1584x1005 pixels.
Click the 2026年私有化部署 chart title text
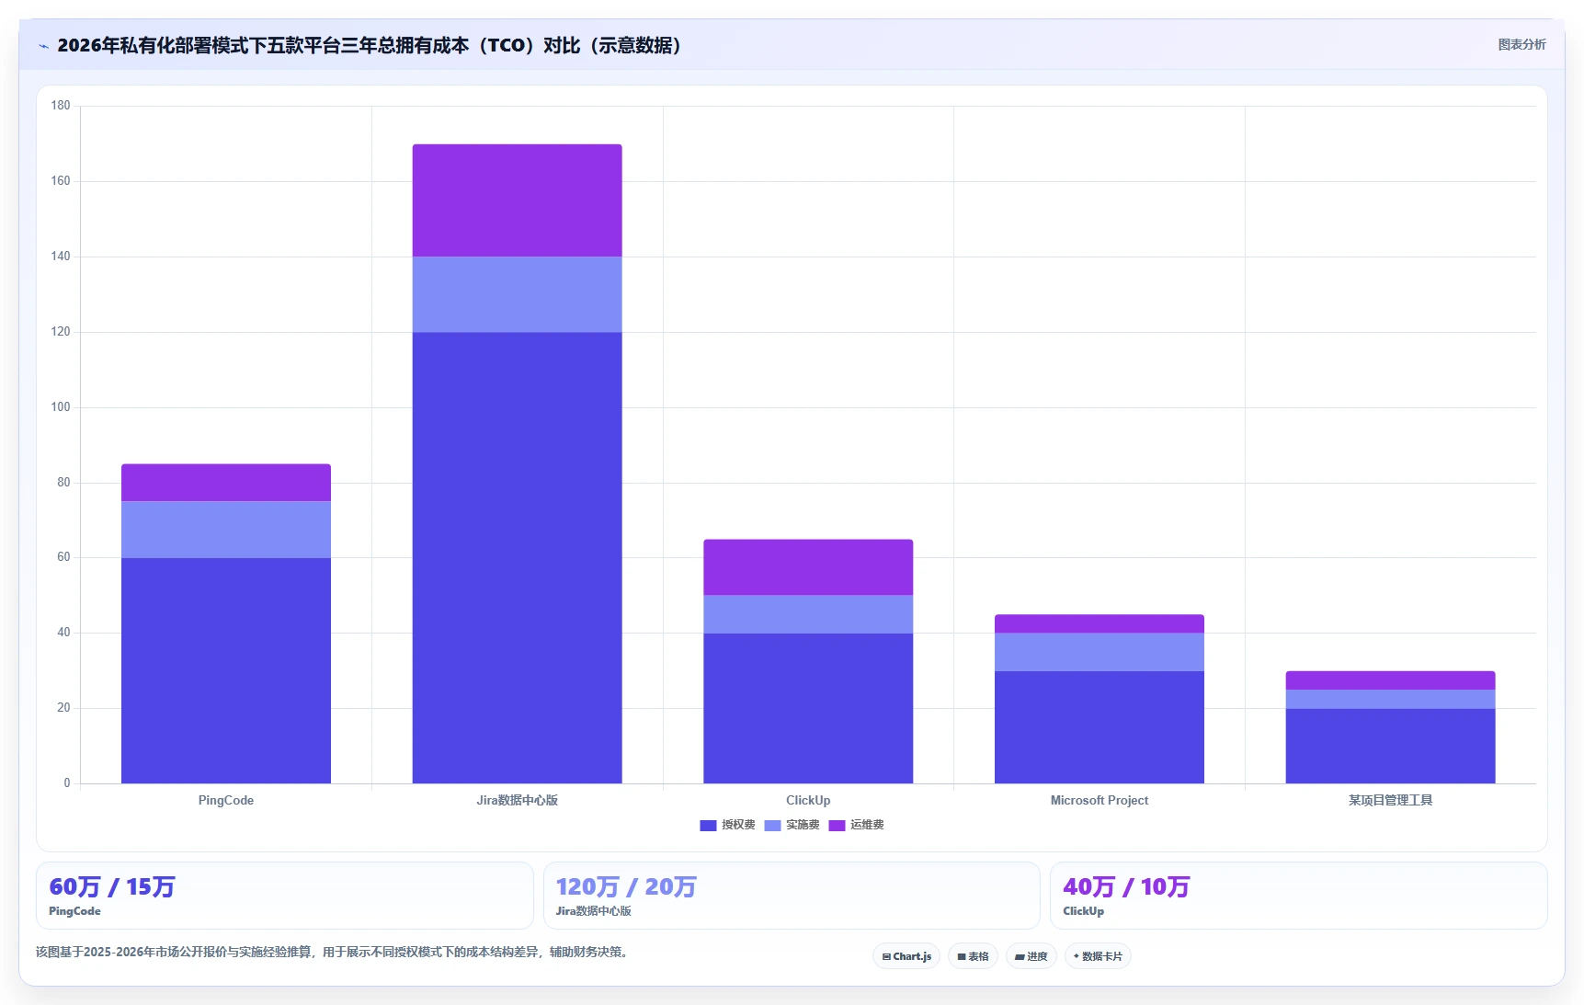click(369, 45)
